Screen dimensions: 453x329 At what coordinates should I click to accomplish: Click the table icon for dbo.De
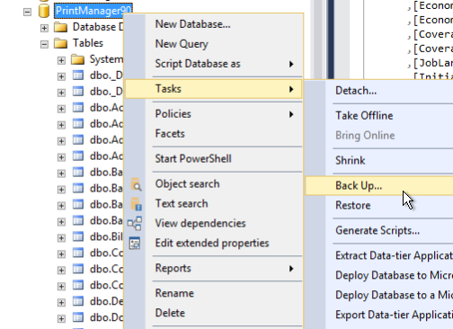(78, 301)
